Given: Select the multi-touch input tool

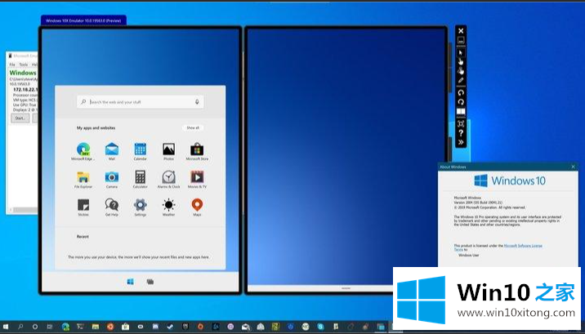Looking at the screenshot, I should pos(461,71).
